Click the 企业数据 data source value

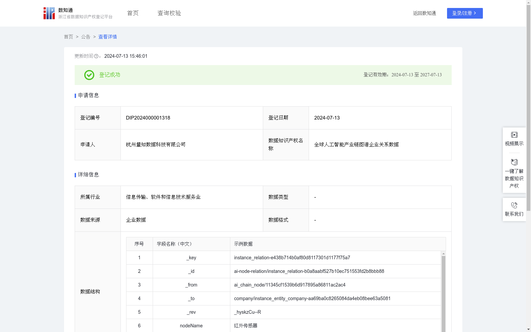[136, 220]
